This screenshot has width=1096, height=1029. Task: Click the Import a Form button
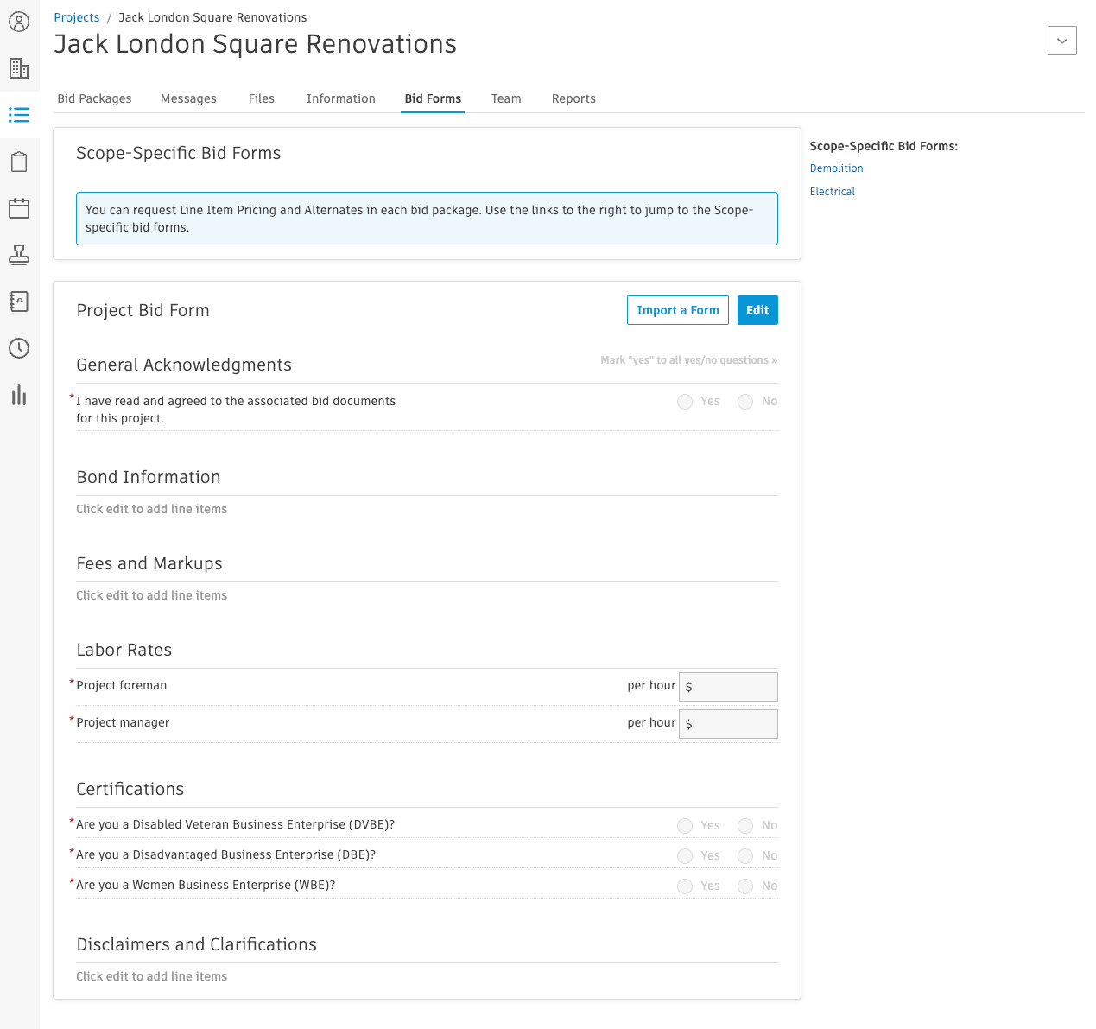pyautogui.click(x=678, y=310)
